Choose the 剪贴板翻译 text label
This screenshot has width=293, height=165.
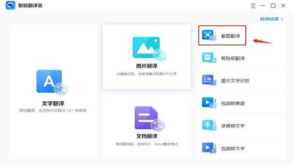pyautogui.click(x=233, y=58)
